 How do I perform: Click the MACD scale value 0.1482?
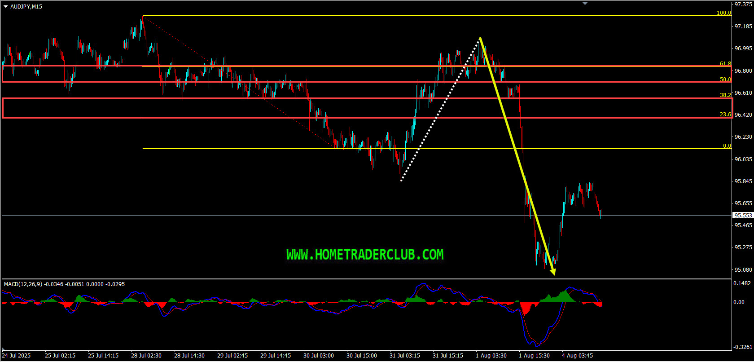(742, 283)
